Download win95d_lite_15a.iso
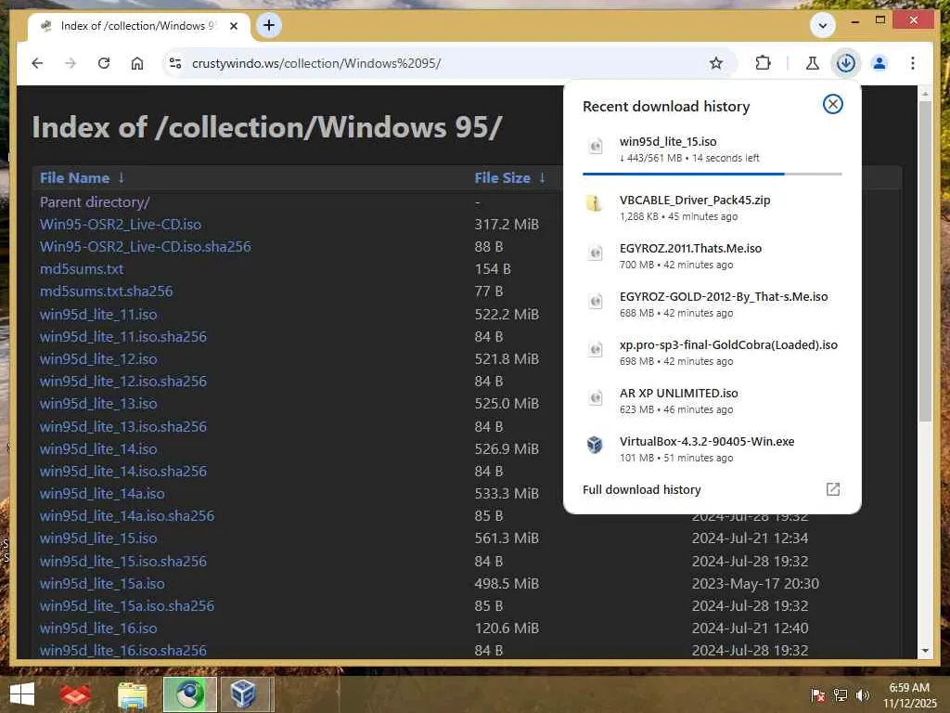Image resolution: width=950 pixels, height=713 pixels. [102, 583]
